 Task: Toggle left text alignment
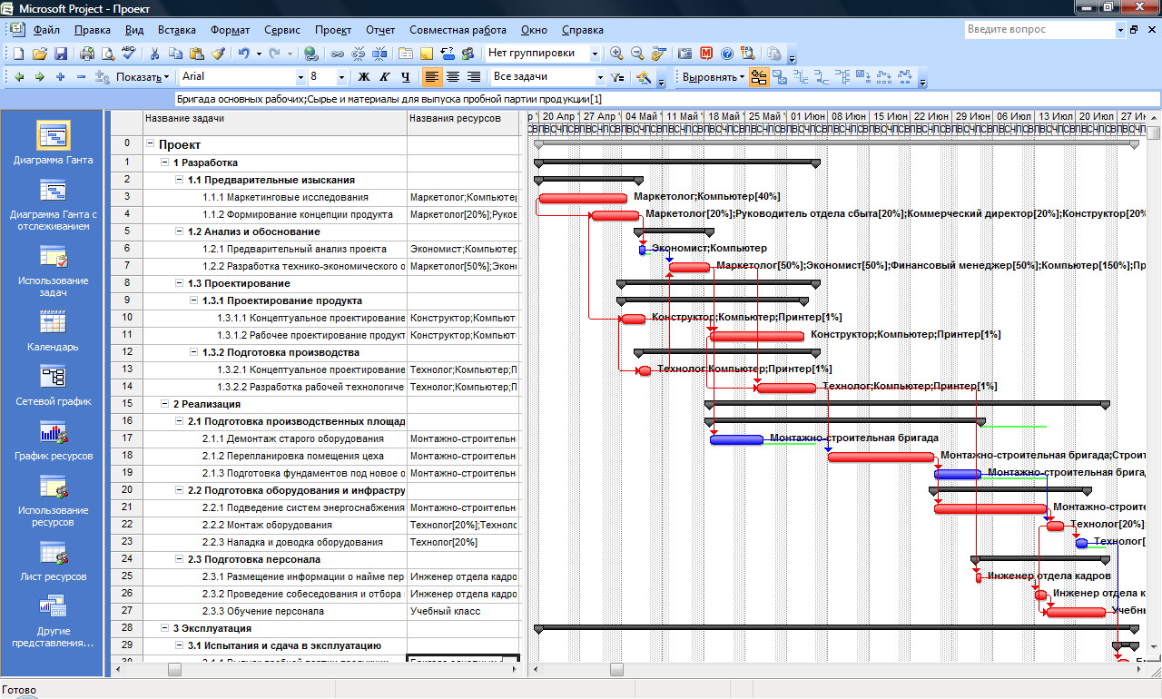click(432, 77)
